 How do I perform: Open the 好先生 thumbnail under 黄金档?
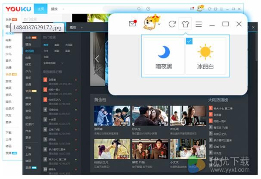[150, 116]
